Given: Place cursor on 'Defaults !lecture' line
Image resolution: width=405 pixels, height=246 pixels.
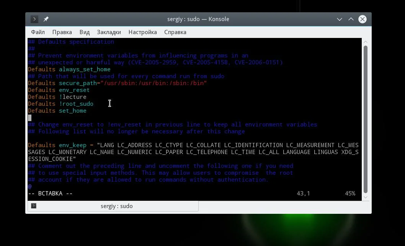Looking at the screenshot, I should [57, 97].
